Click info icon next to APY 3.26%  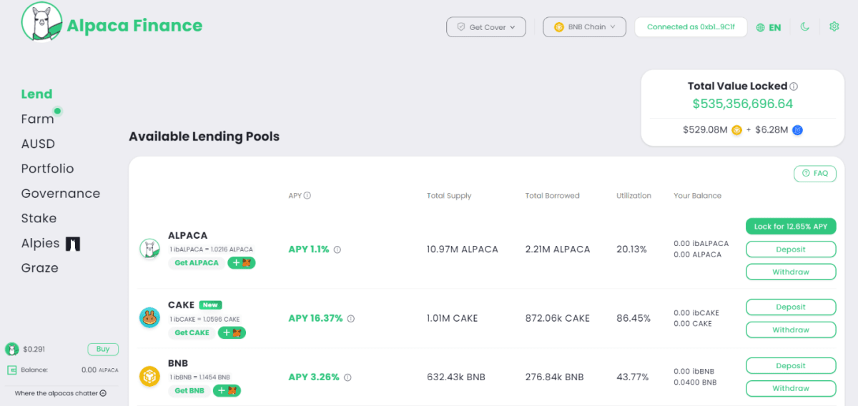pos(347,377)
